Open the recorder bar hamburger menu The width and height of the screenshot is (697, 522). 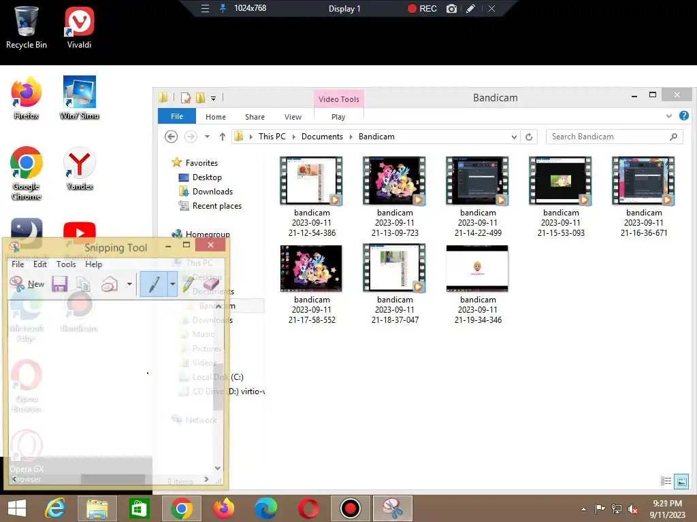pos(205,8)
